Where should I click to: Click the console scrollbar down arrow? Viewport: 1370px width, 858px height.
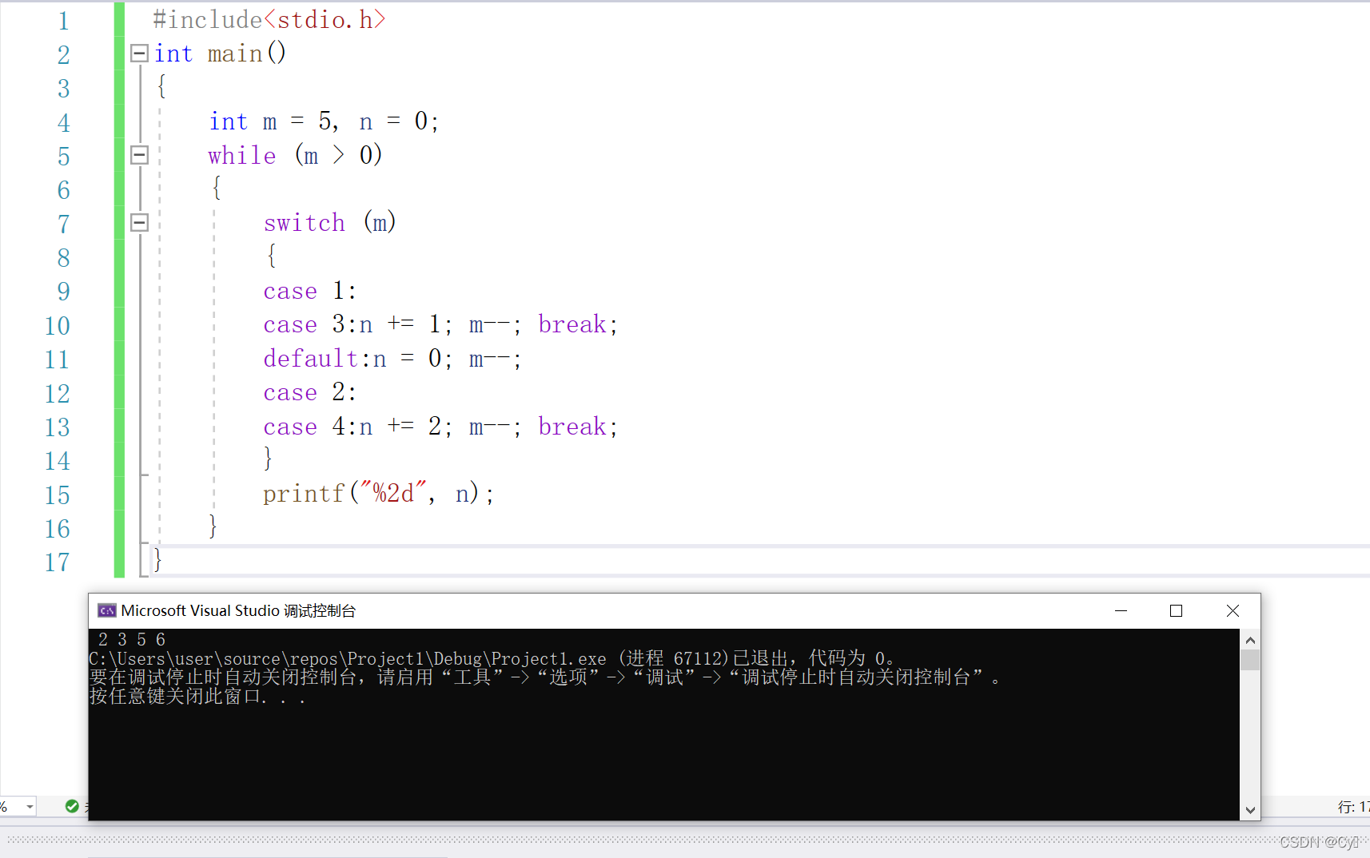[x=1250, y=810]
